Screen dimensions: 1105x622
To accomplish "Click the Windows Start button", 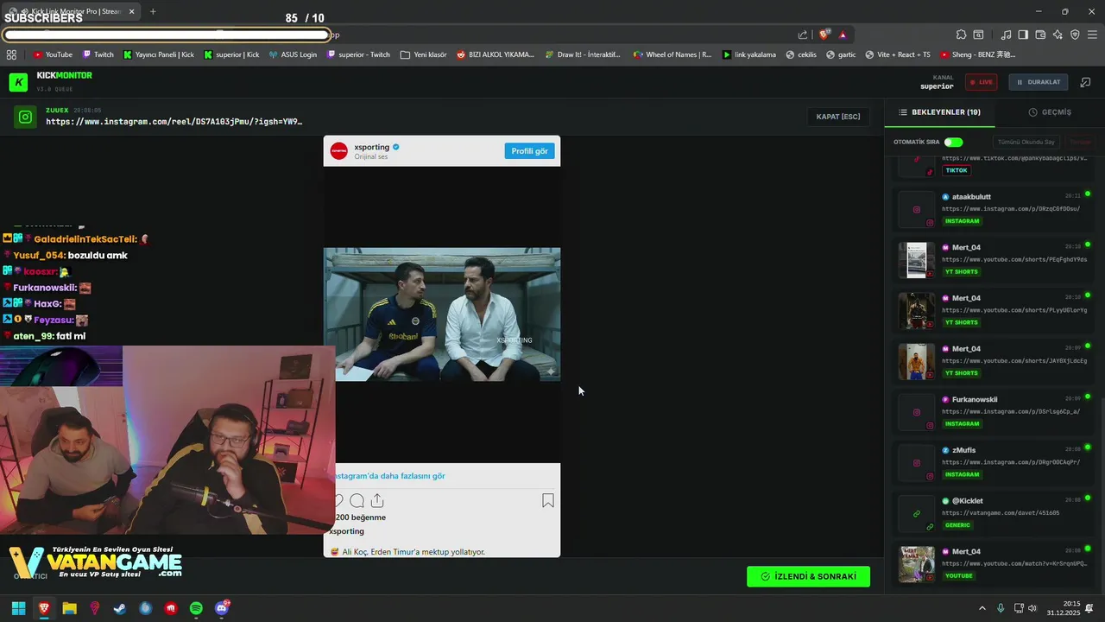I will pos(18,608).
